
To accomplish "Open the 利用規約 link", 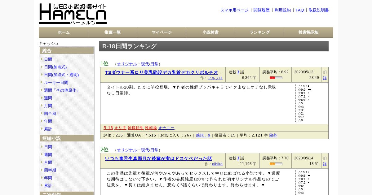I will [283, 10].
